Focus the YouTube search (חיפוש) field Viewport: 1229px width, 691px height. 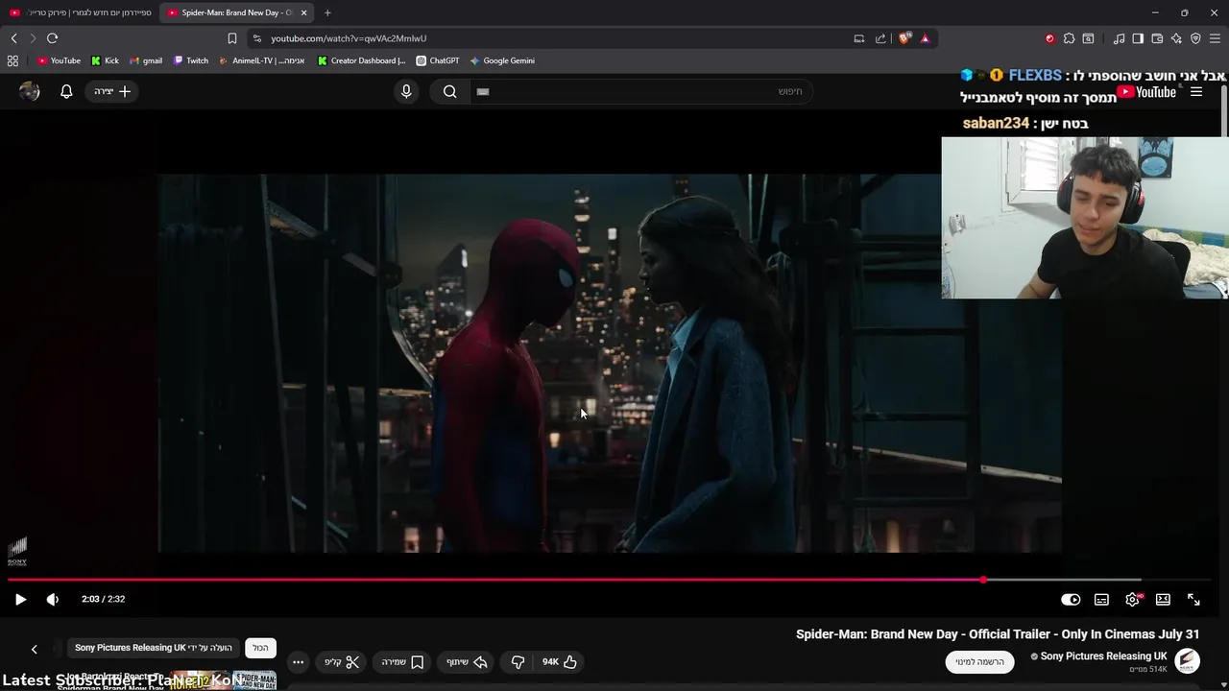click(641, 91)
